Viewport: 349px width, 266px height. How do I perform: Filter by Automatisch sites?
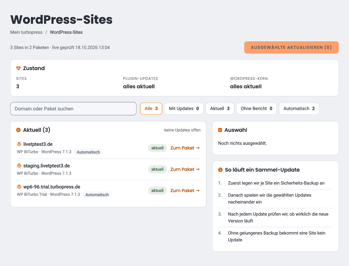click(299, 109)
